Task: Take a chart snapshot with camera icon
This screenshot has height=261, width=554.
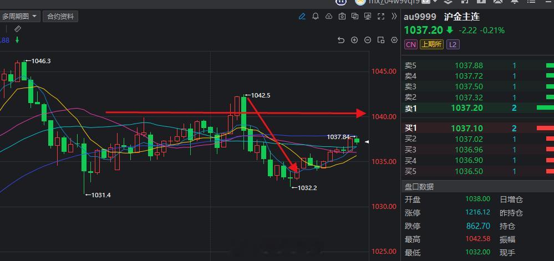Action: pos(342,16)
